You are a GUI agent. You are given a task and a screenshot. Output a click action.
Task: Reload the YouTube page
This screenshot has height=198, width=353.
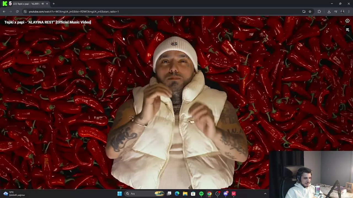(17, 12)
